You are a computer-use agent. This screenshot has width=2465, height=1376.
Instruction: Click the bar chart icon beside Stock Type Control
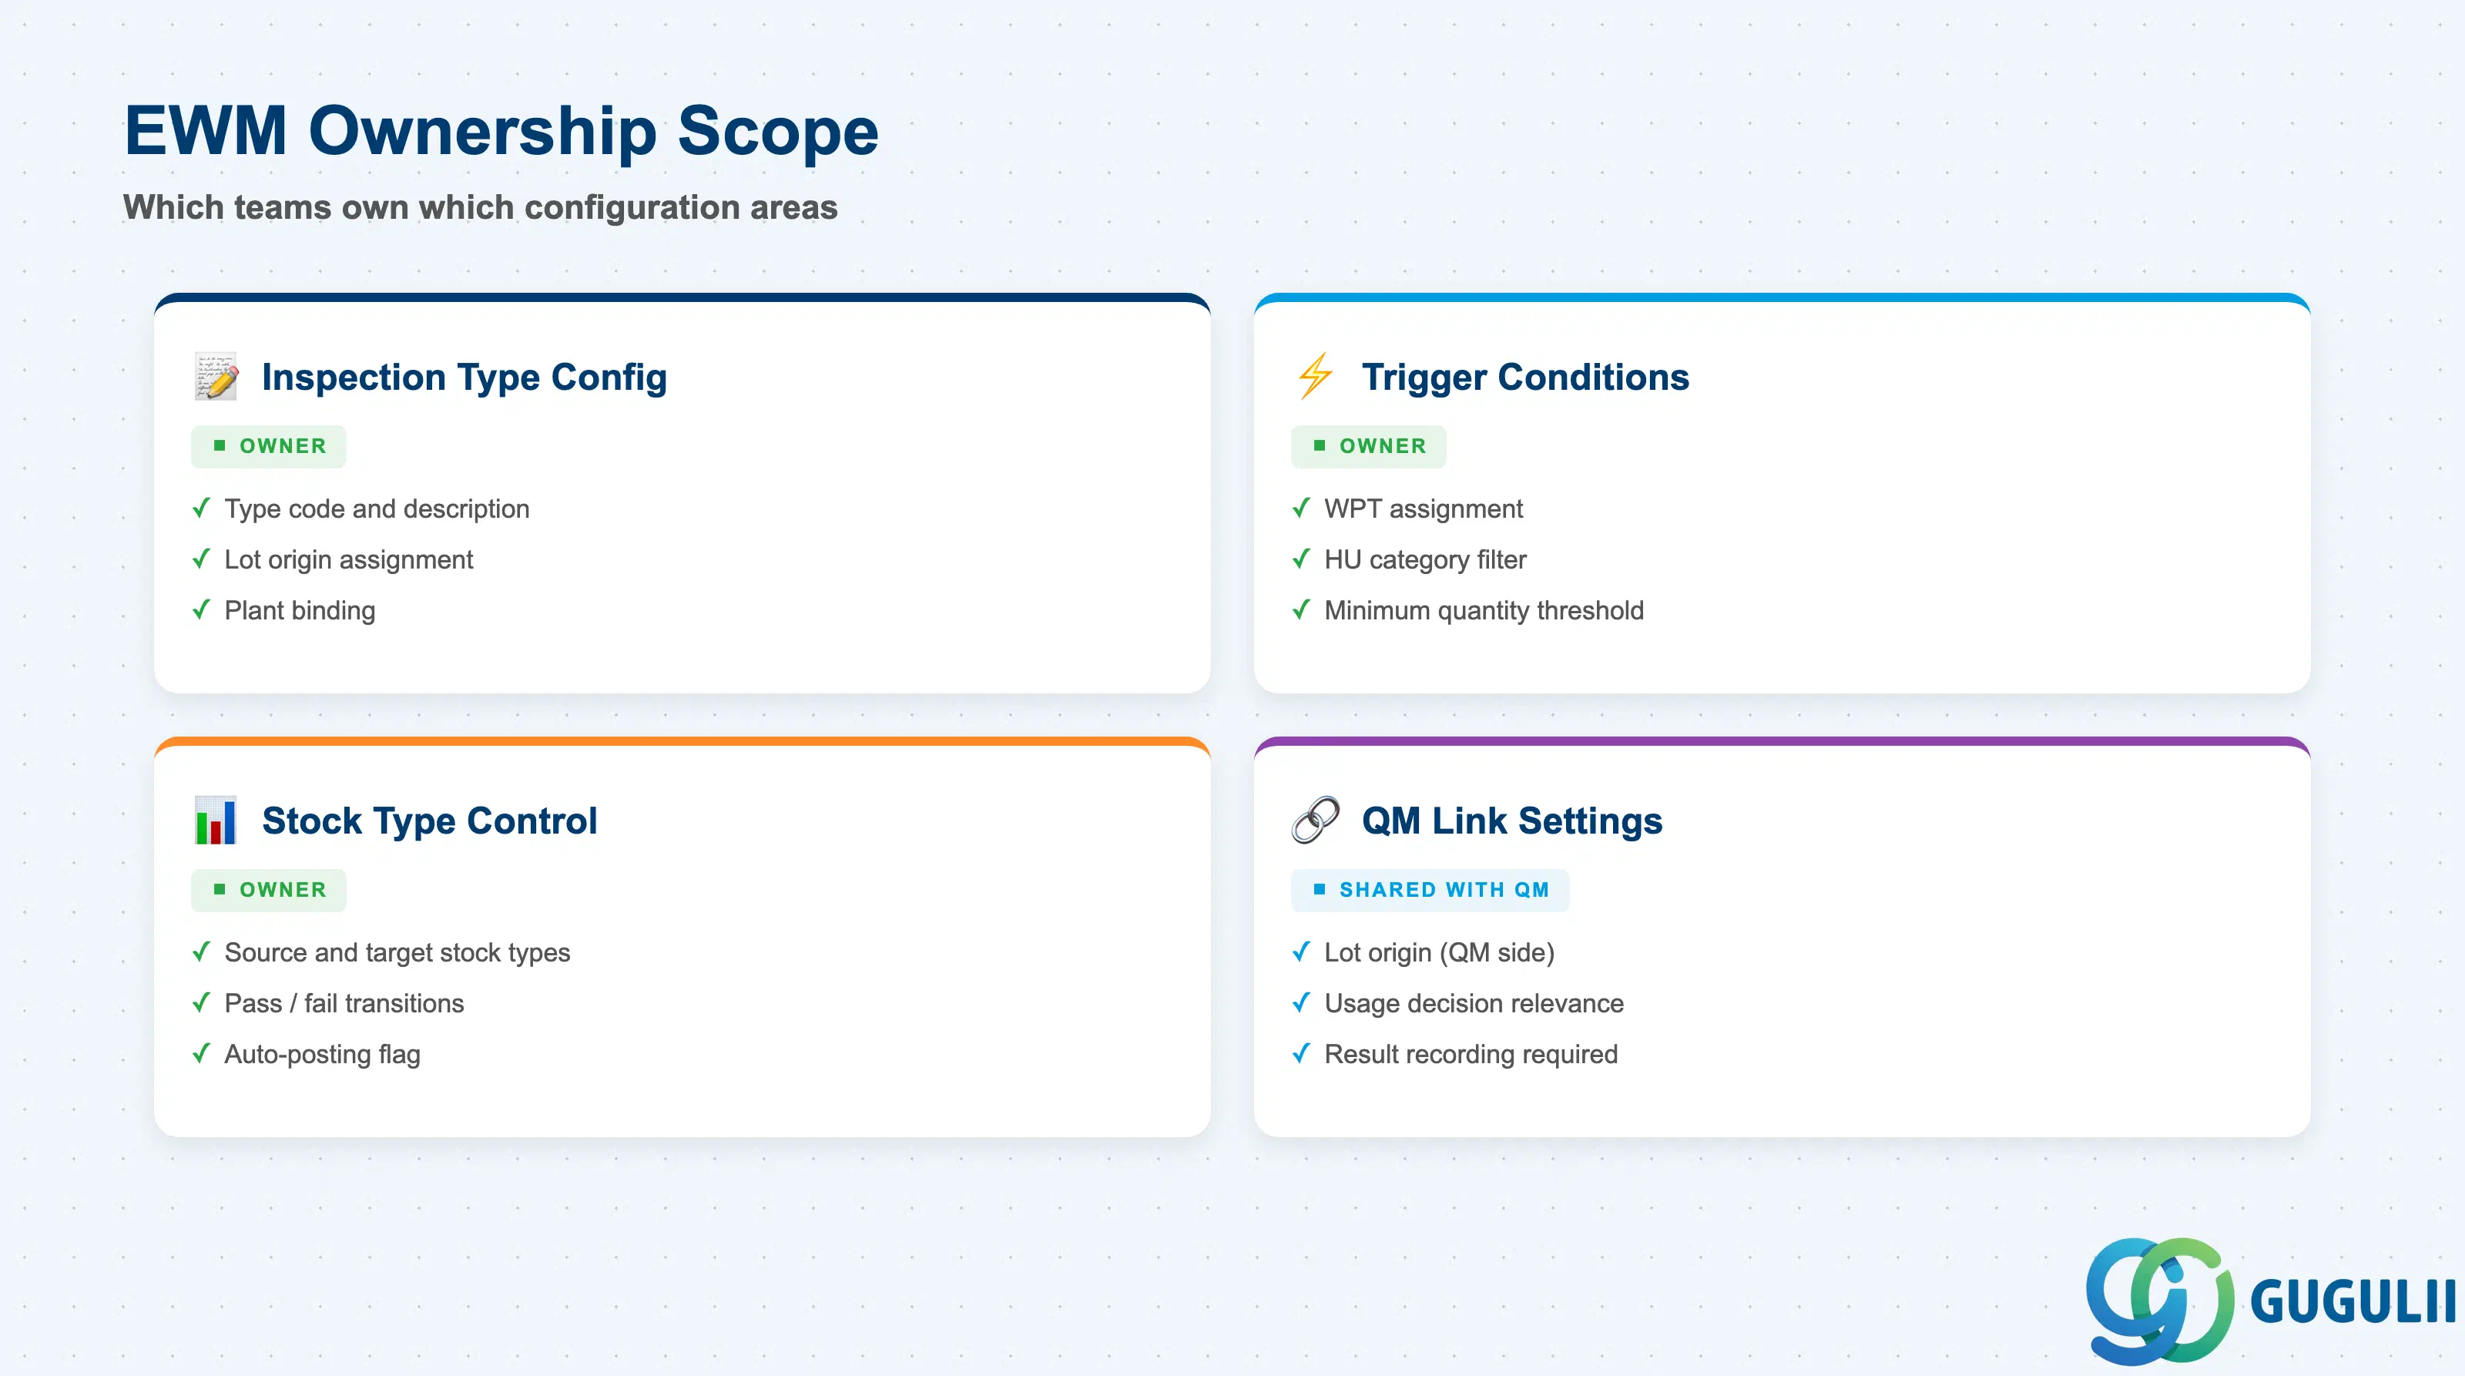(x=216, y=820)
